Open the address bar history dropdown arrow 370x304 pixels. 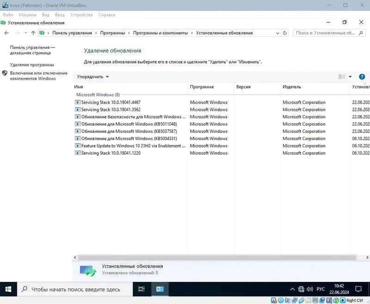coord(277,33)
